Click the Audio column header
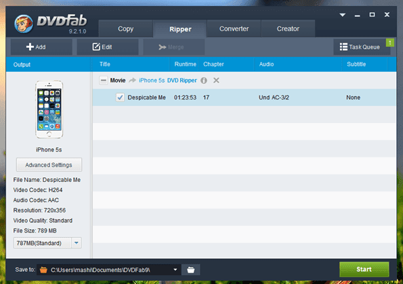403x284 pixels. tap(266, 64)
